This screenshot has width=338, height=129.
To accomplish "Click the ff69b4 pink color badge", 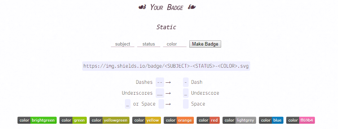I will [x=301, y=120].
